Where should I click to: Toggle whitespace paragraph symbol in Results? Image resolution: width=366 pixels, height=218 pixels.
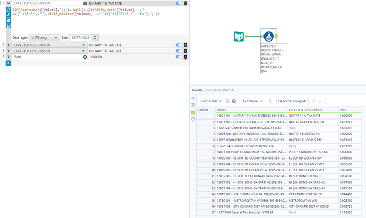270,101
